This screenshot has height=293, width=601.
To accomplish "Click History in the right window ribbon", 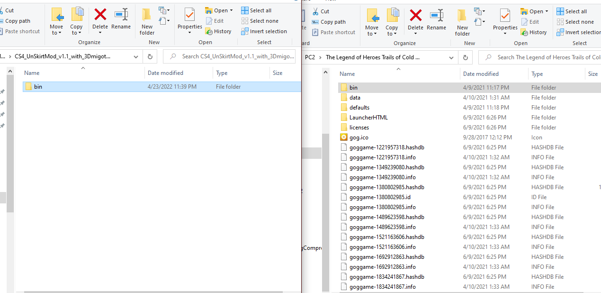I will [534, 32].
